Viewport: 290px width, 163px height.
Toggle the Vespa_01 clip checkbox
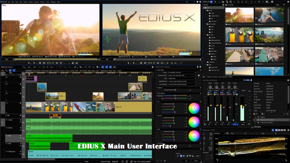226,64
